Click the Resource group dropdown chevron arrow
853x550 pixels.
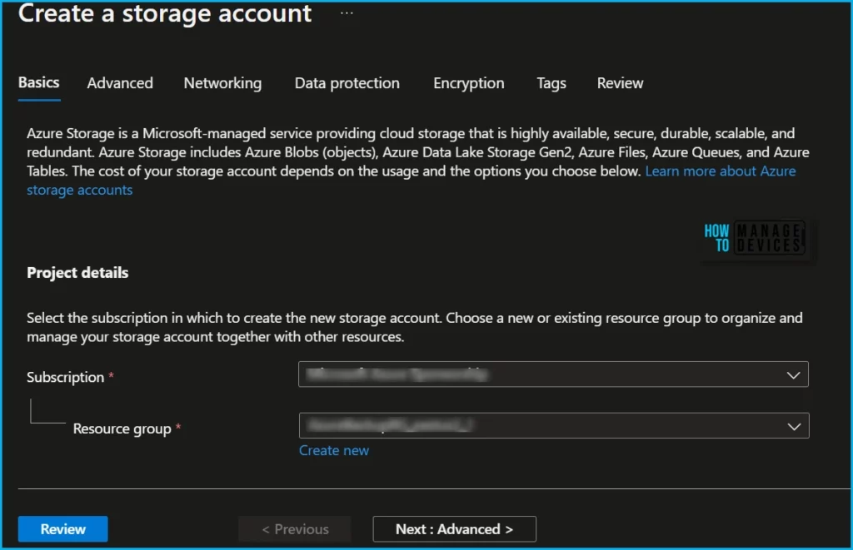tap(794, 427)
